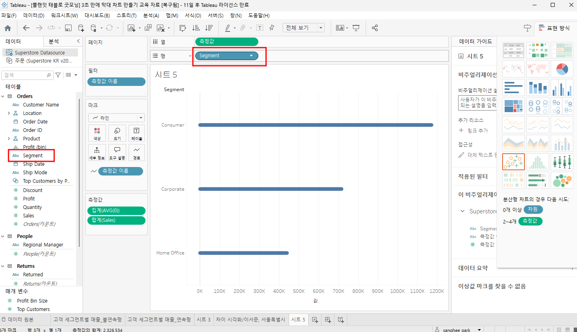Toggle mark labels with the T icon

pyautogui.click(x=260, y=28)
